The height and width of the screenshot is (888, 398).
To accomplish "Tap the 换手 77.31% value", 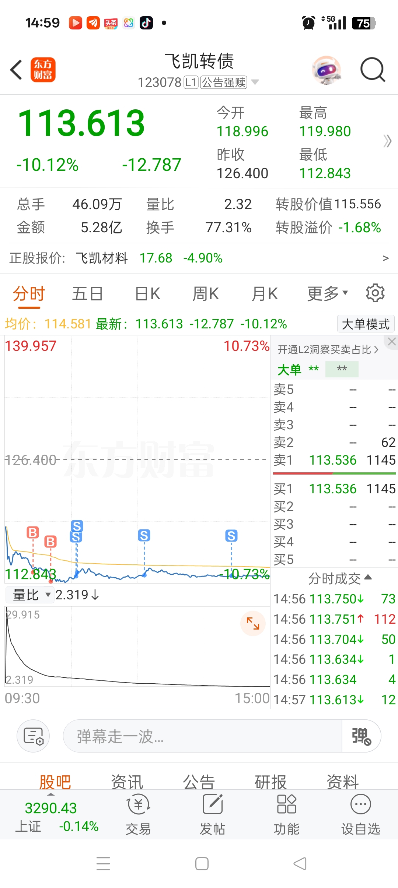I will [x=228, y=228].
